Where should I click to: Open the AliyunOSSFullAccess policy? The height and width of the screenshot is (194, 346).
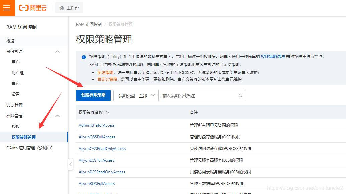pos(97,137)
